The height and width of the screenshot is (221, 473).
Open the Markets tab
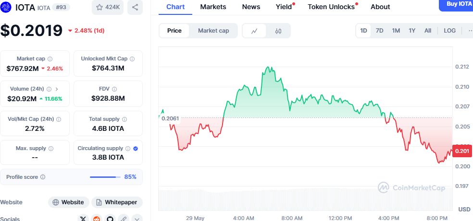(213, 7)
